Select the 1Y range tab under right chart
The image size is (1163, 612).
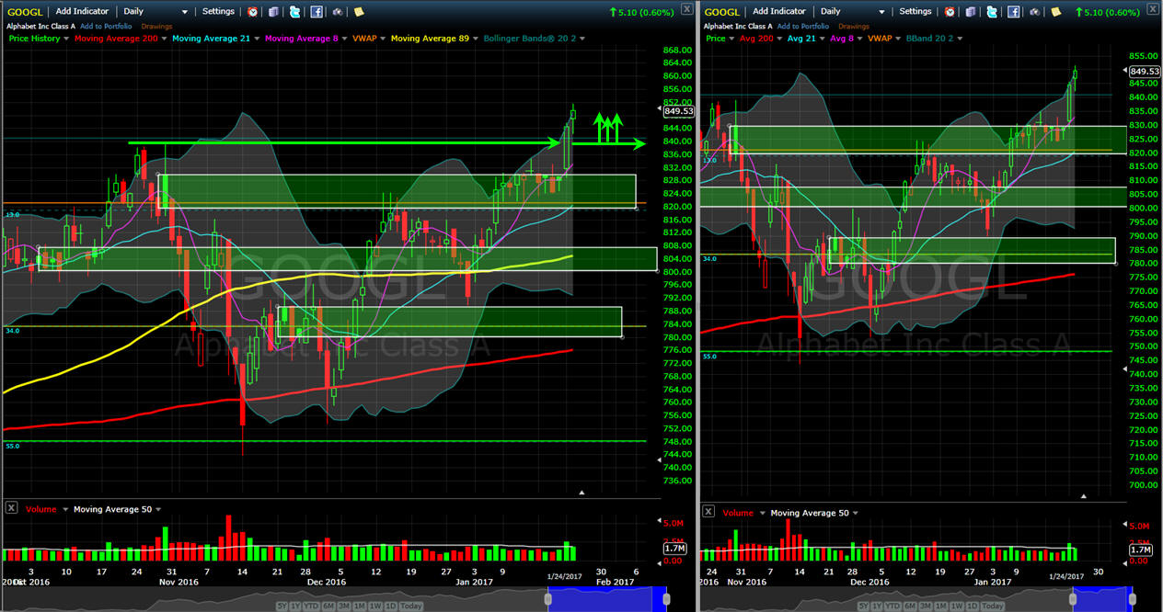point(877,606)
